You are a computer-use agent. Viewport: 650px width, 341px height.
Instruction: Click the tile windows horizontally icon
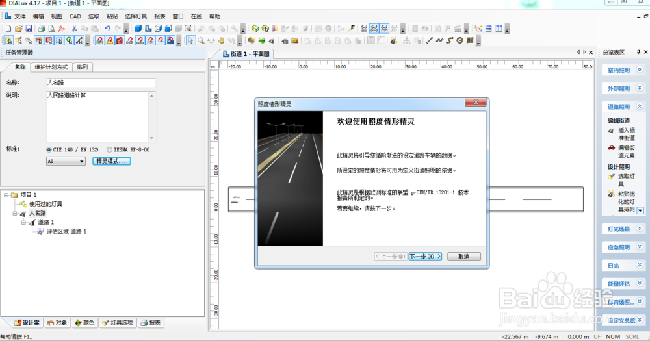[489, 28]
